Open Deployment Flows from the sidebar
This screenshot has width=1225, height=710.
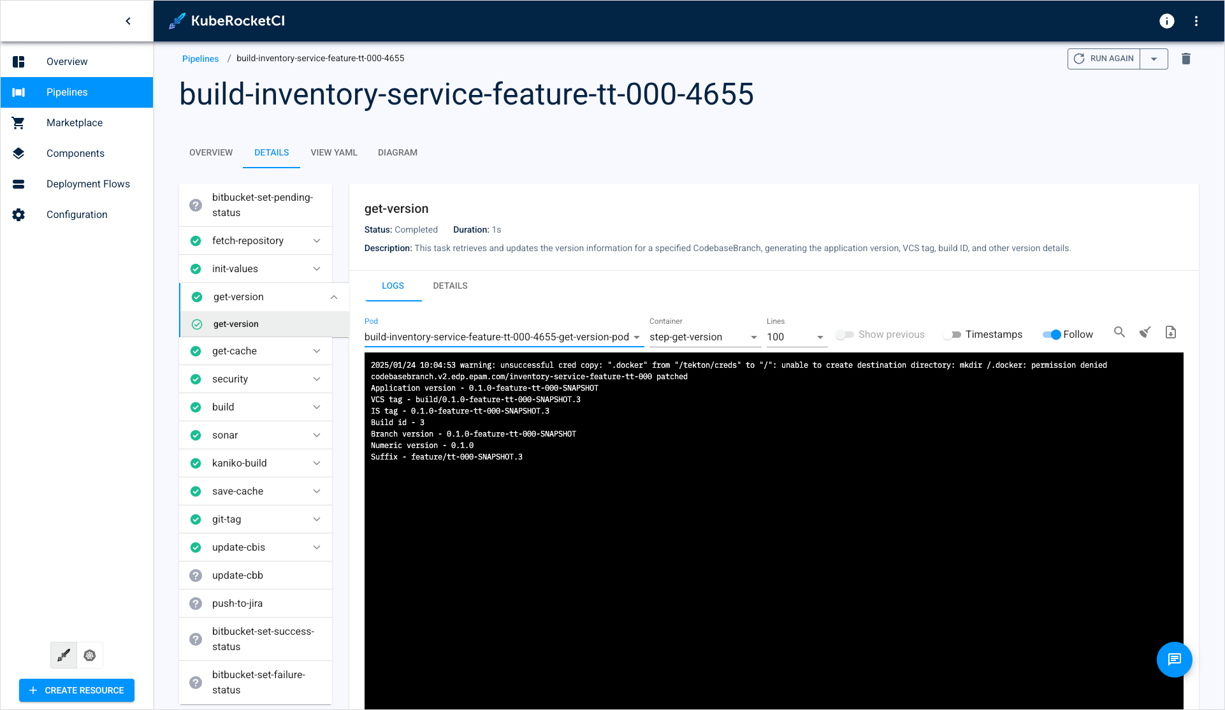[89, 184]
